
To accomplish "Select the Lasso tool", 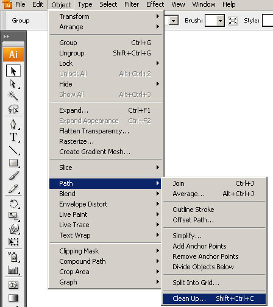I will (x=13, y=109).
